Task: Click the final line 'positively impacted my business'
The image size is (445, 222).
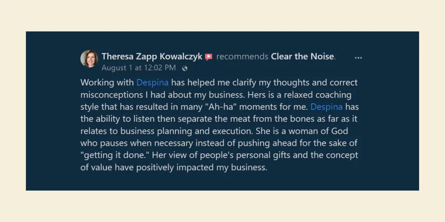Action: (201, 167)
